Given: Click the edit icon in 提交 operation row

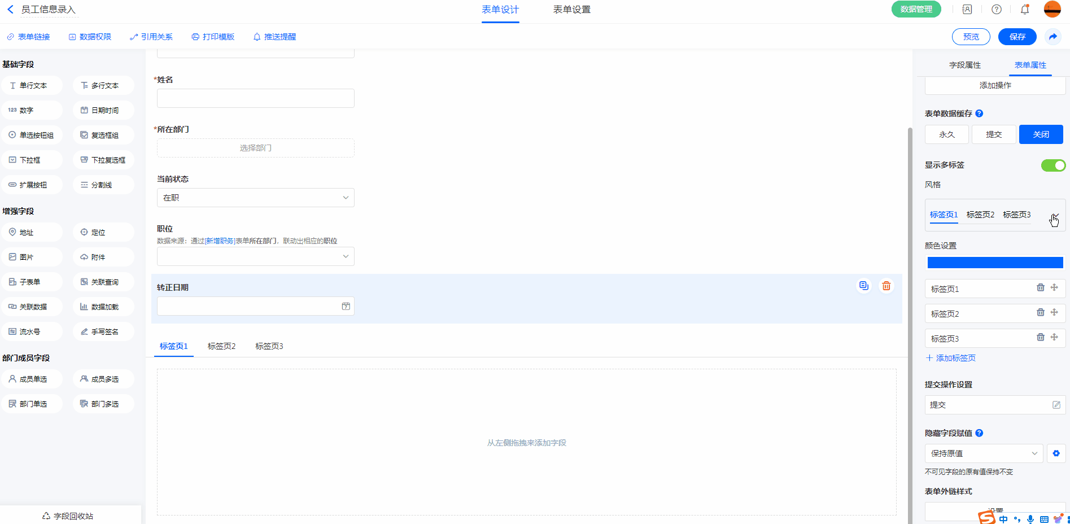Looking at the screenshot, I should pyautogui.click(x=1056, y=405).
